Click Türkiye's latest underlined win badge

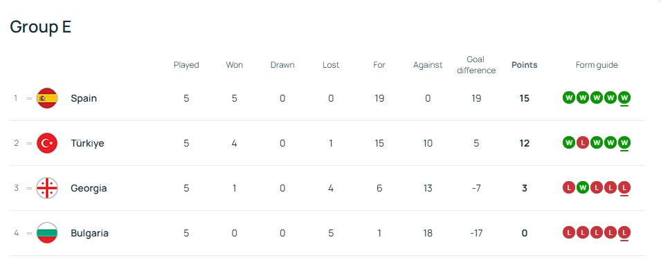(x=624, y=142)
